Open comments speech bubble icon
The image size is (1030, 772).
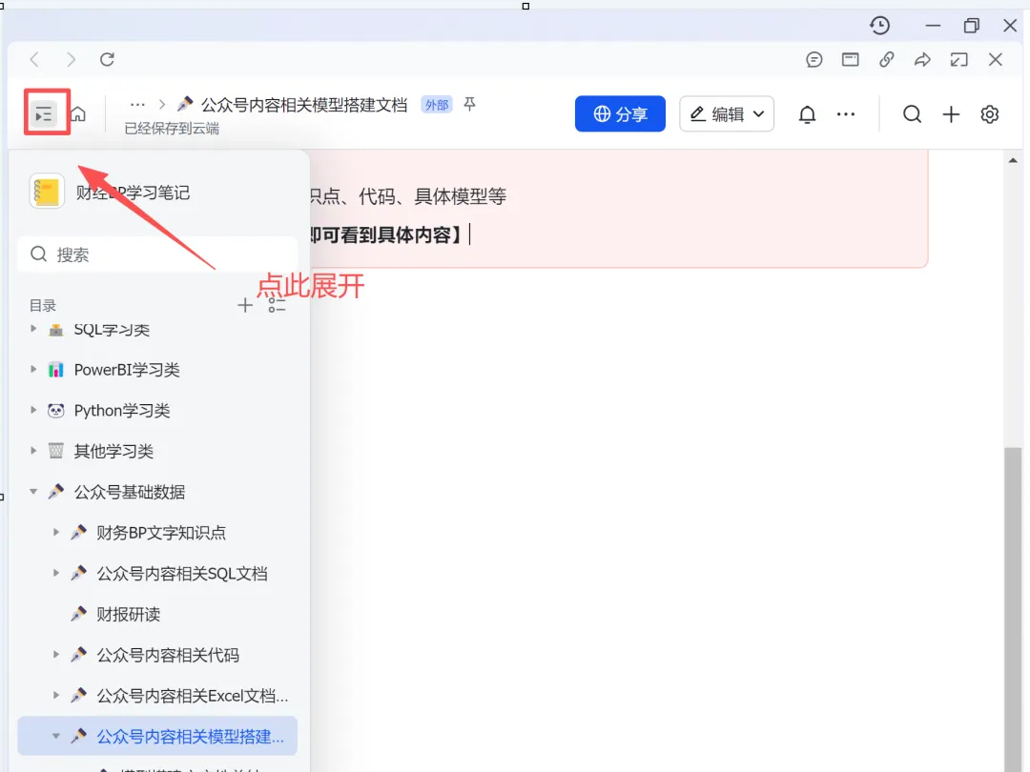pyautogui.click(x=814, y=60)
